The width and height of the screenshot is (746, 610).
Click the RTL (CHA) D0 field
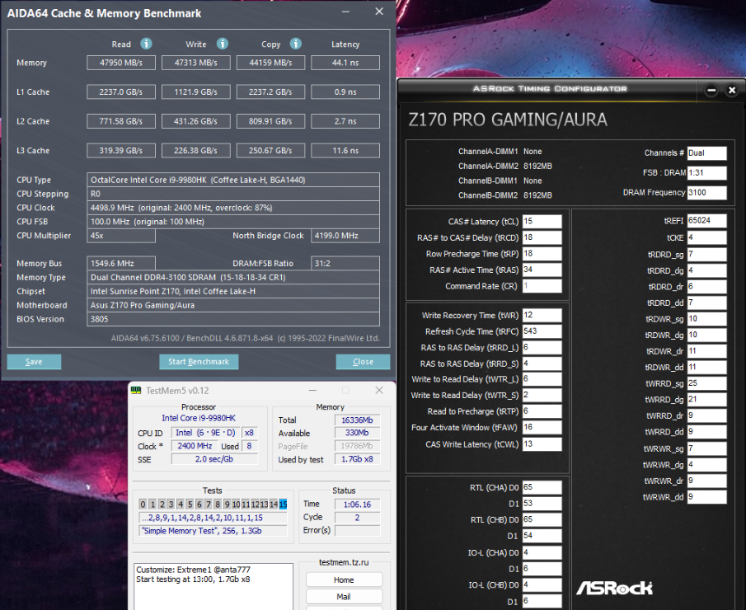point(542,487)
